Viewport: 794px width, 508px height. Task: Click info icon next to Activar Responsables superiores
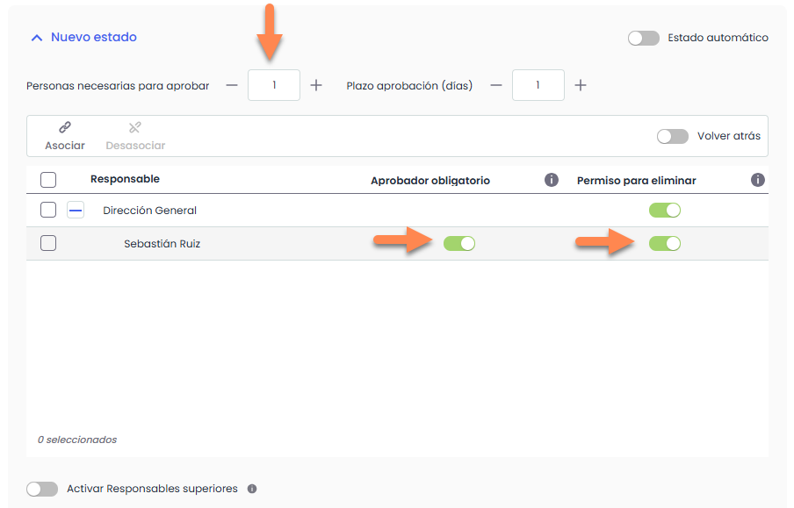(x=252, y=489)
